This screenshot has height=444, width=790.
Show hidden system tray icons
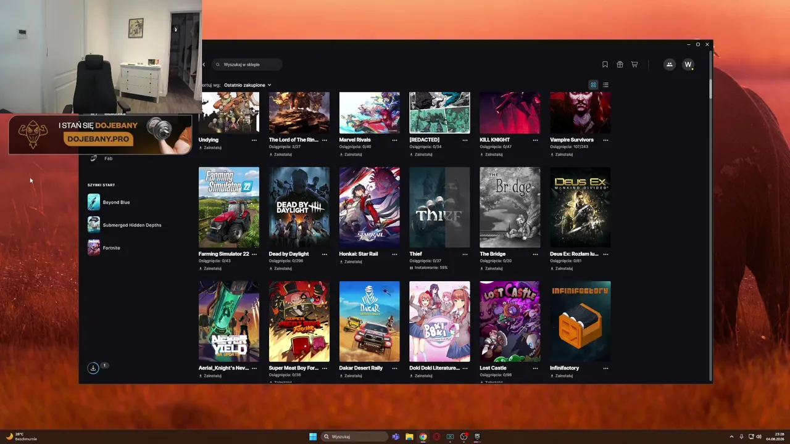tap(731, 437)
